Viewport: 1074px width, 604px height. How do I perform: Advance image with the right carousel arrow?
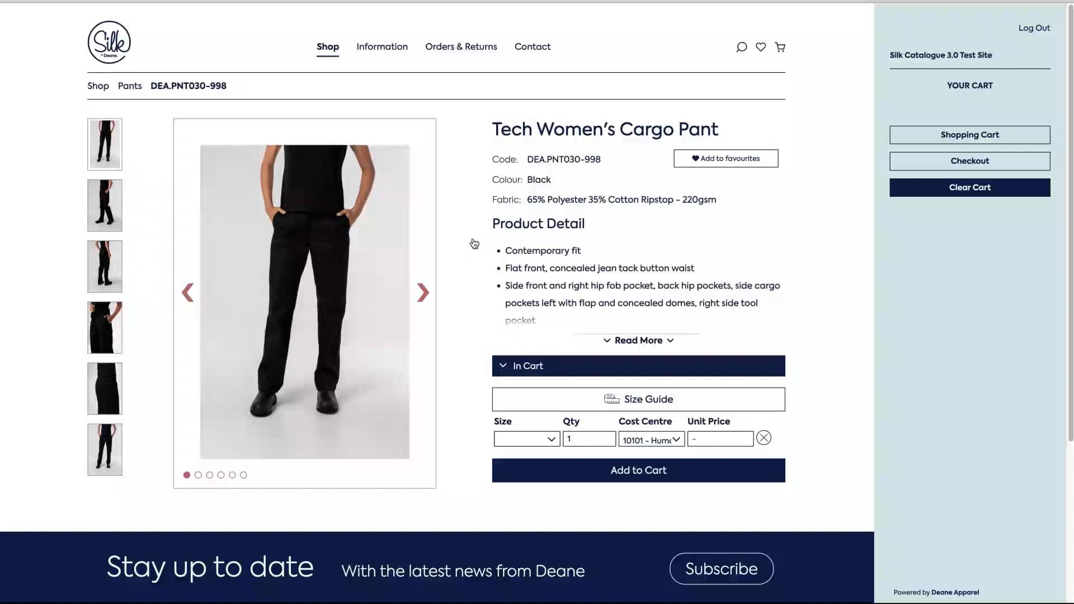tap(423, 292)
